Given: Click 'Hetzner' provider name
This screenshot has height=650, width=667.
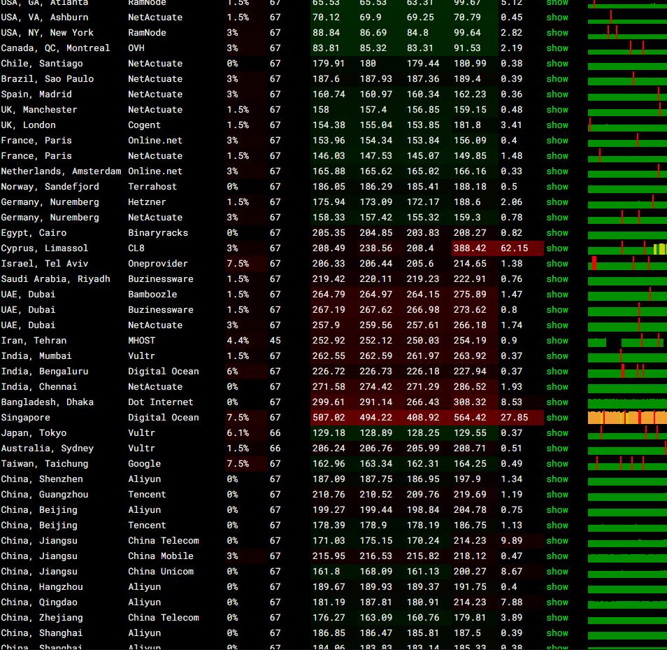Looking at the screenshot, I should 147,202.
